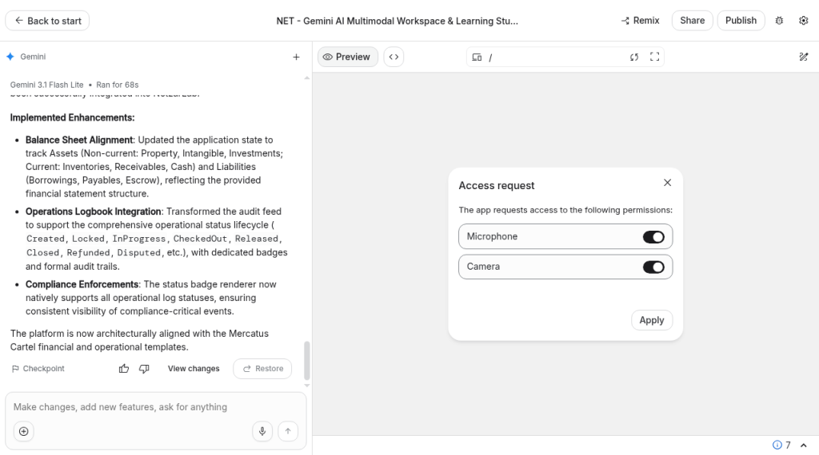Viewport: 819px width, 455px height.
Task: Apply the access permissions
Action: [651, 320]
